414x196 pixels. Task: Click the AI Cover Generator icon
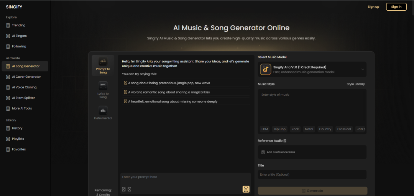[x=8, y=77]
